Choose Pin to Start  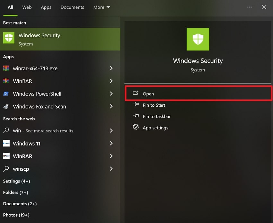[x=154, y=105]
